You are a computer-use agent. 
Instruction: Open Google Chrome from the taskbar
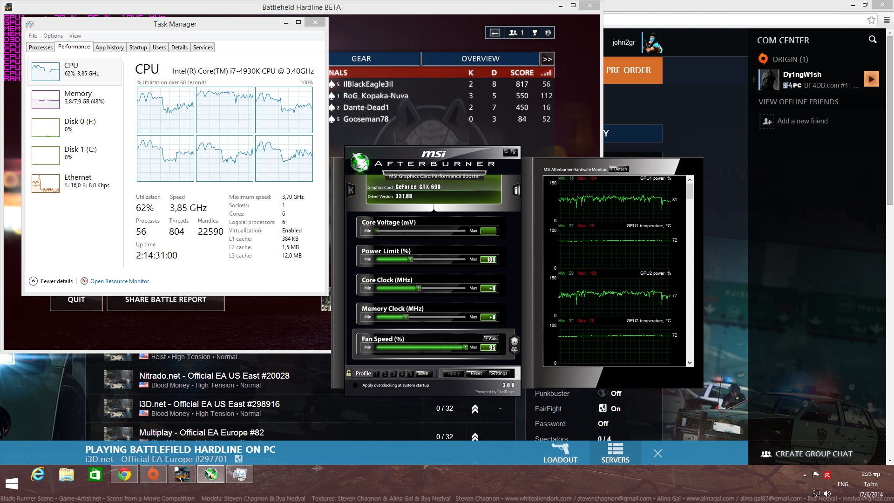coord(124,475)
